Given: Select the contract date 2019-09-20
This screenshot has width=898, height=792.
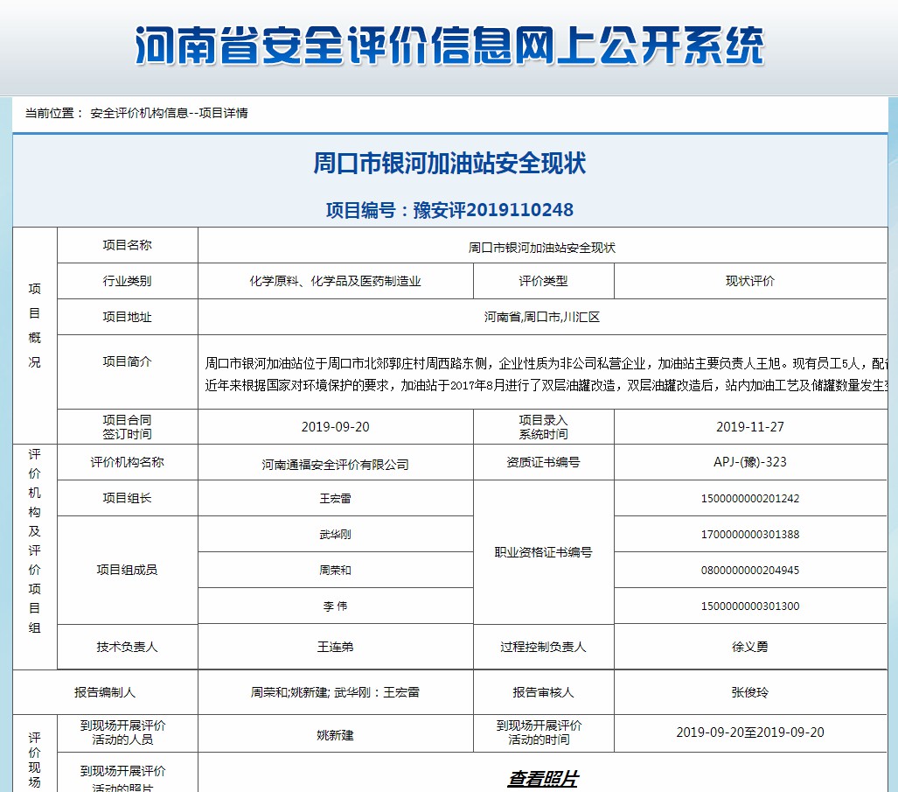Looking at the screenshot, I should [x=335, y=427].
